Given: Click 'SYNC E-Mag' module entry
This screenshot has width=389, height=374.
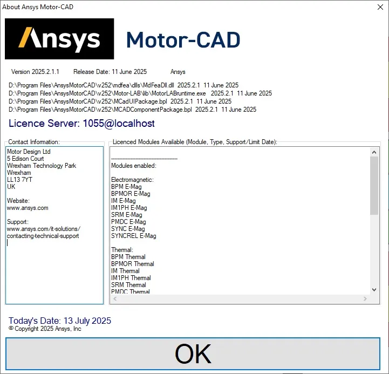Looking at the screenshot, I should pyautogui.click(x=128, y=229).
